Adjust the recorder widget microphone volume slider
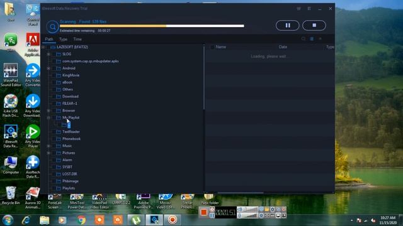403x226 pixels. pyautogui.click(x=250, y=216)
